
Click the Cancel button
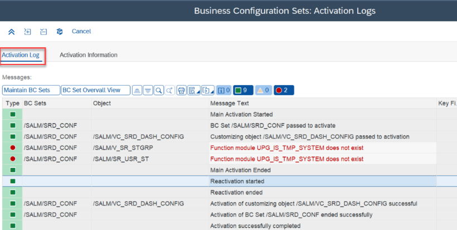(81, 31)
